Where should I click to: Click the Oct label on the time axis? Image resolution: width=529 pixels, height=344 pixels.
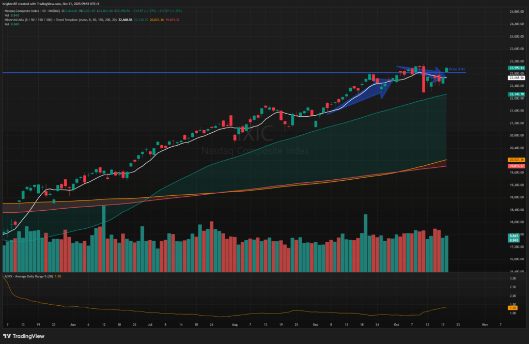tap(396, 325)
